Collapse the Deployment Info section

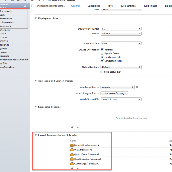pos(36,18)
